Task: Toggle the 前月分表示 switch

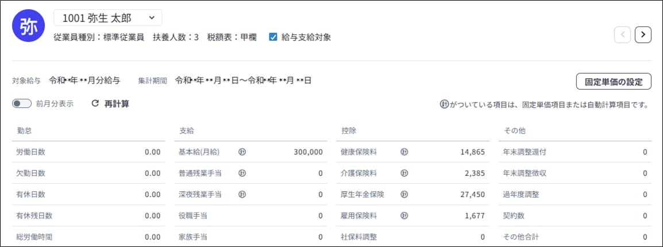Action: (x=21, y=104)
